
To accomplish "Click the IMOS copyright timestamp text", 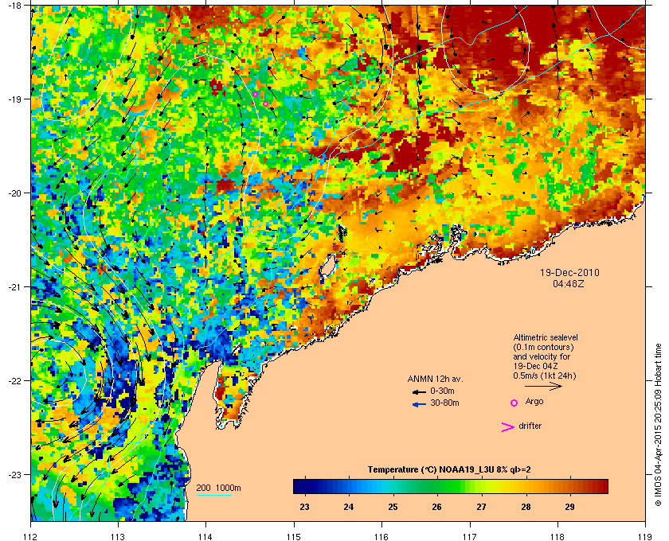I will [658, 423].
